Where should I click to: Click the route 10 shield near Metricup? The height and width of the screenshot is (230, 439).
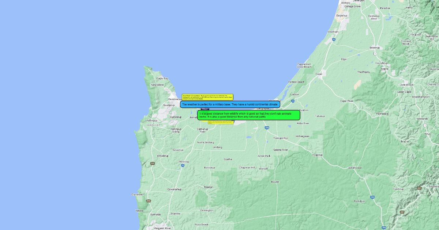click(x=182, y=165)
